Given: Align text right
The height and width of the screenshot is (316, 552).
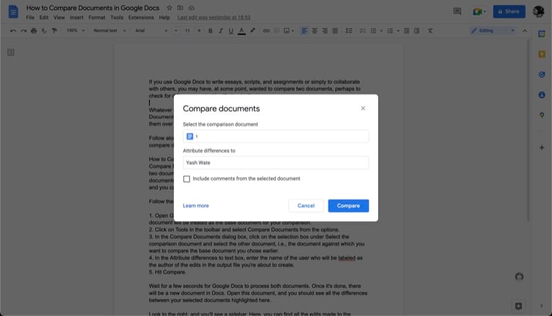Looking at the screenshot, I should [x=324, y=30].
